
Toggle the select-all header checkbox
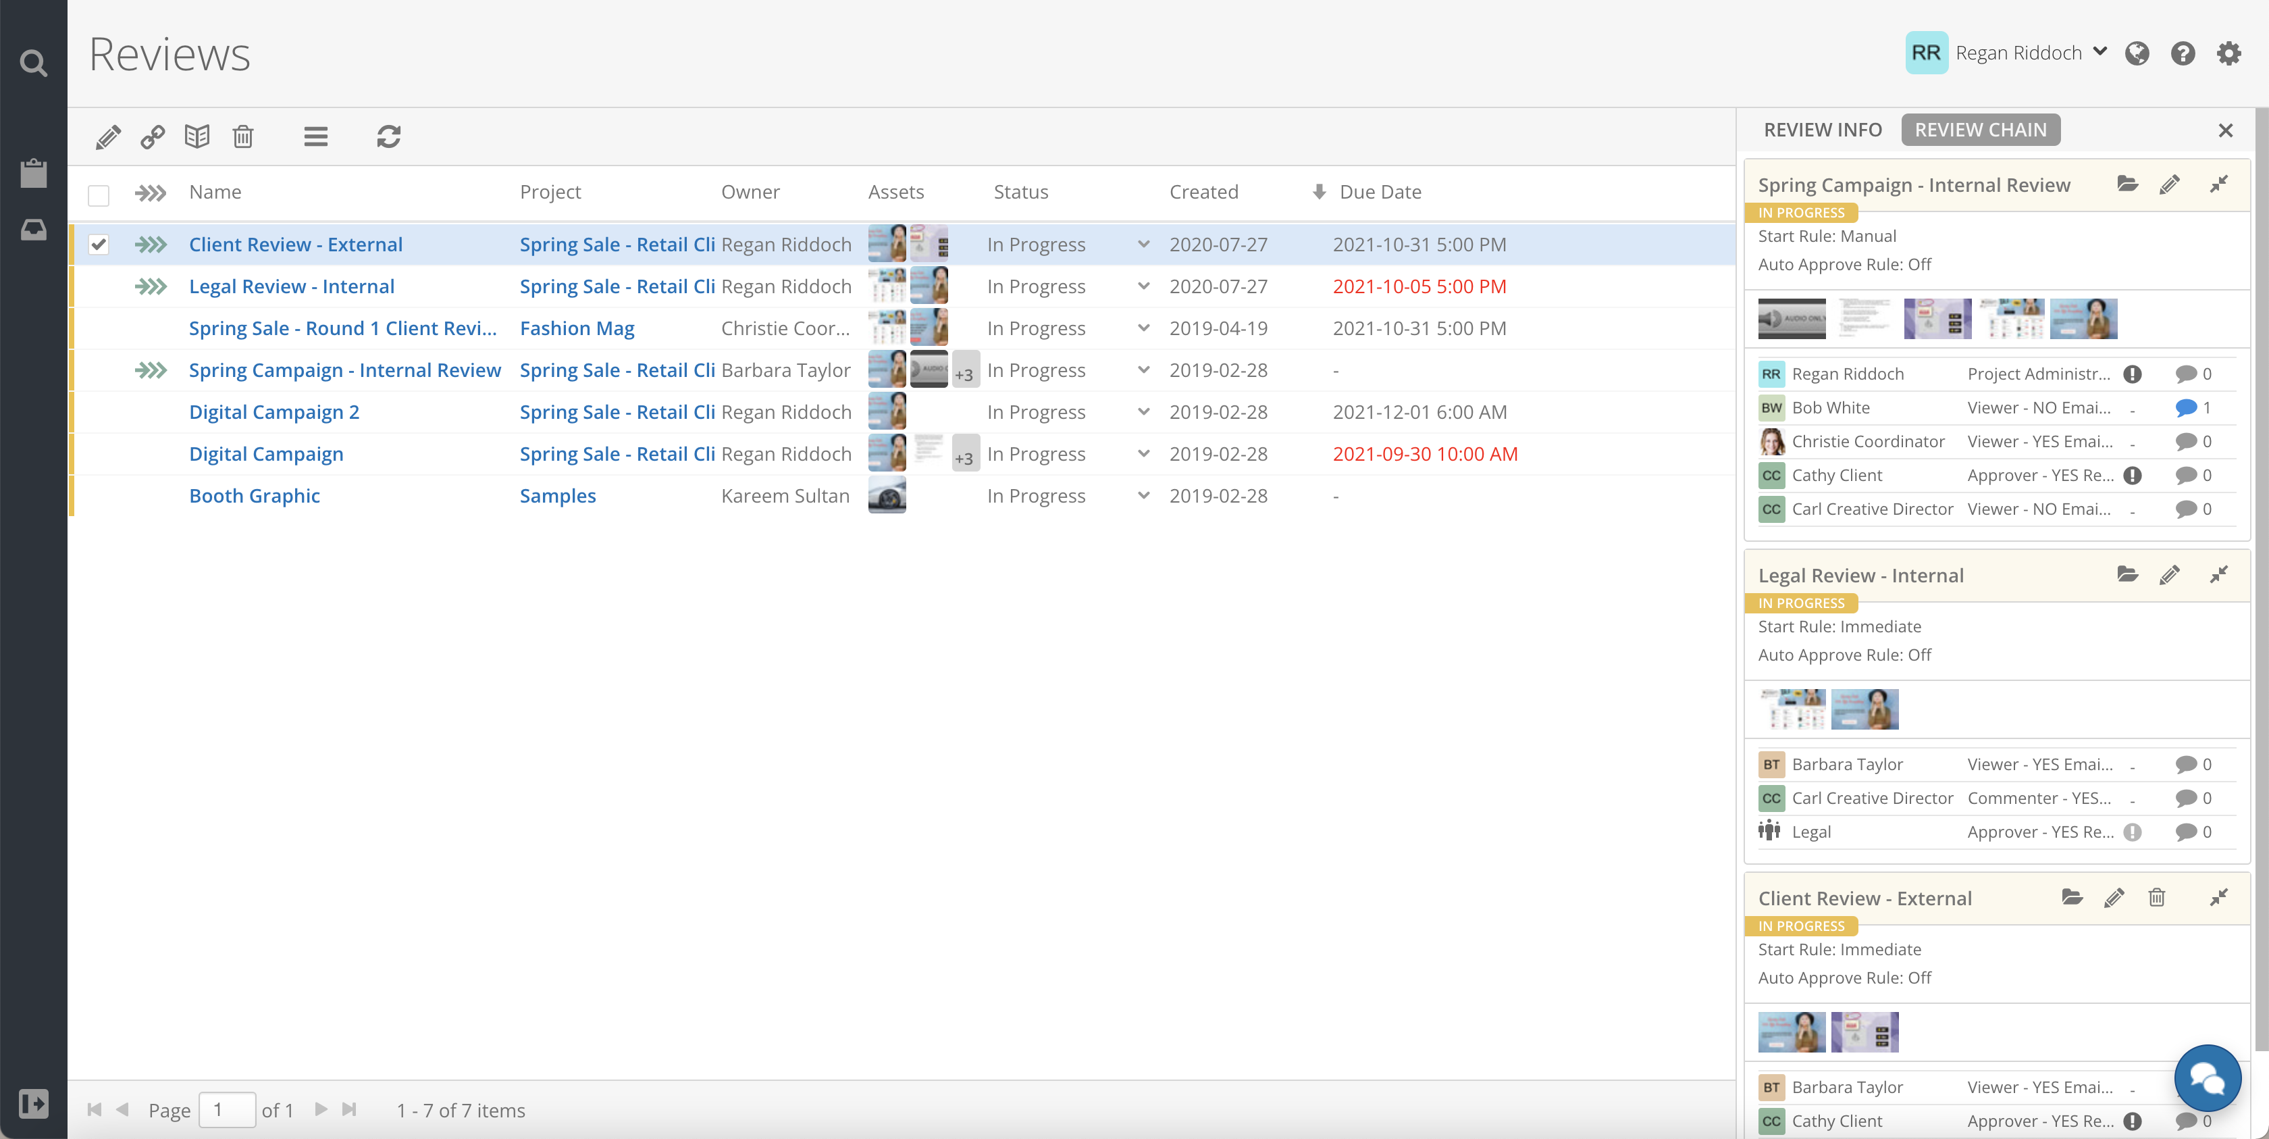point(99,195)
